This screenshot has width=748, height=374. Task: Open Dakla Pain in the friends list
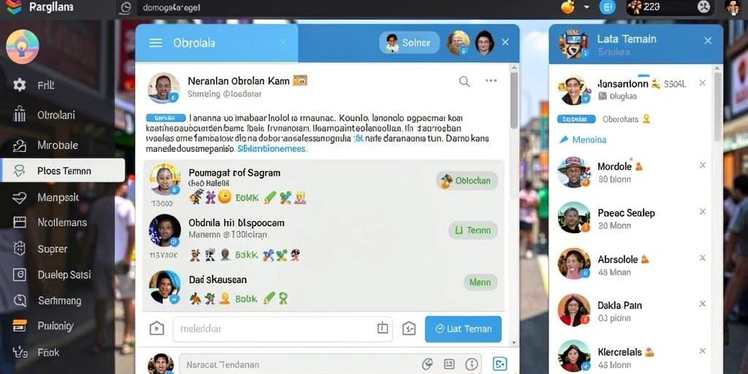[x=631, y=310]
